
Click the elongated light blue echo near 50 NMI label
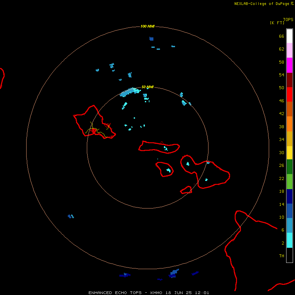point(130,92)
